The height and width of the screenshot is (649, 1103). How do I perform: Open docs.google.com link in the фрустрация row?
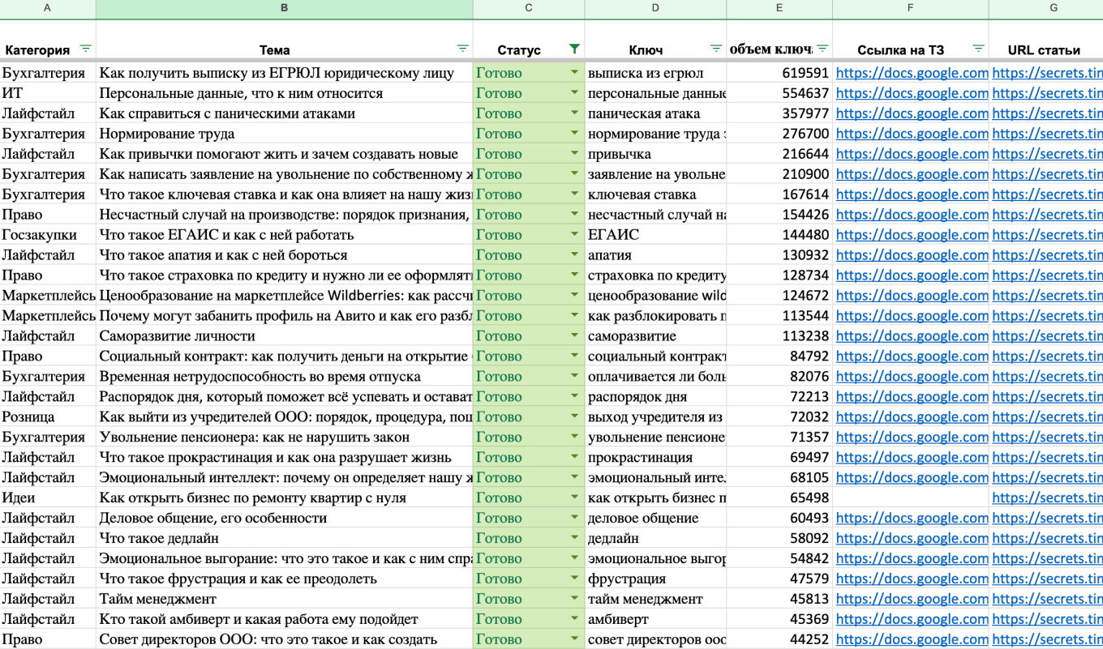tap(912, 579)
